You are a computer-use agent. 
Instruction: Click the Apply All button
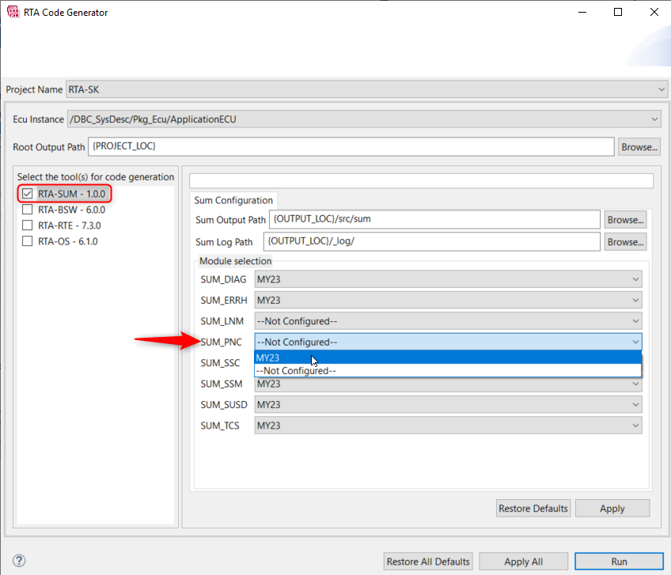[x=523, y=562]
